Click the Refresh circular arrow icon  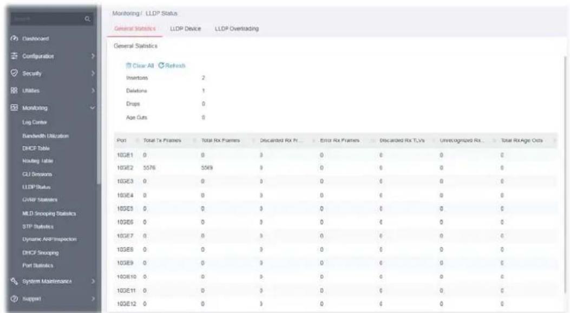tap(161, 66)
